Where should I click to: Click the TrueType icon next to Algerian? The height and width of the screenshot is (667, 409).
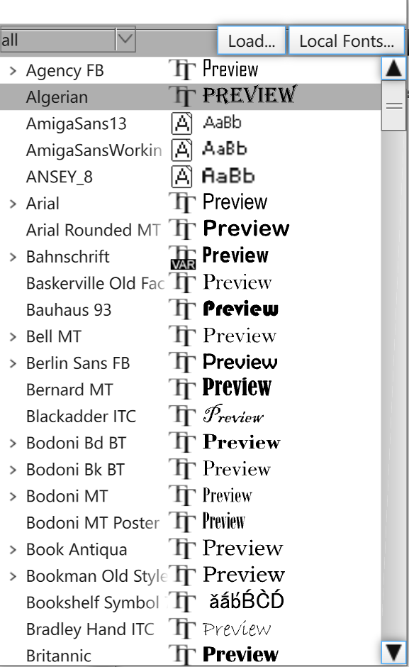pyautogui.click(x=182, y=96)
